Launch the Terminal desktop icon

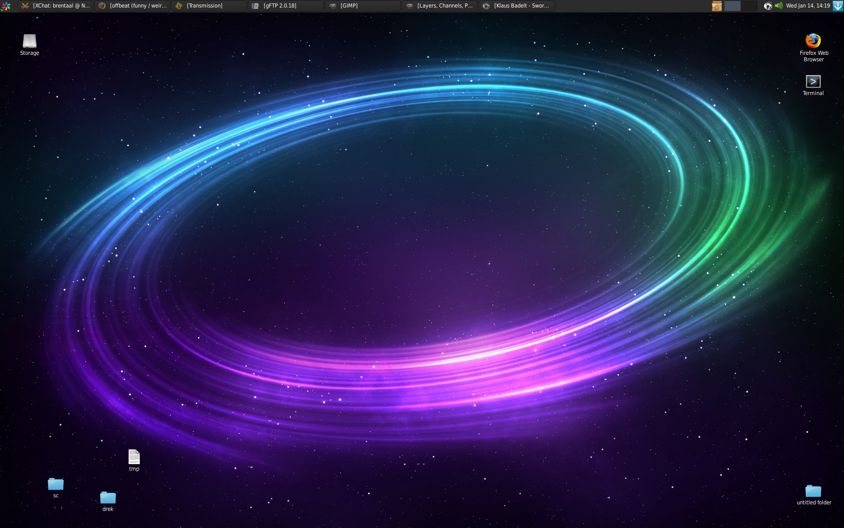[x=813, y=82]
